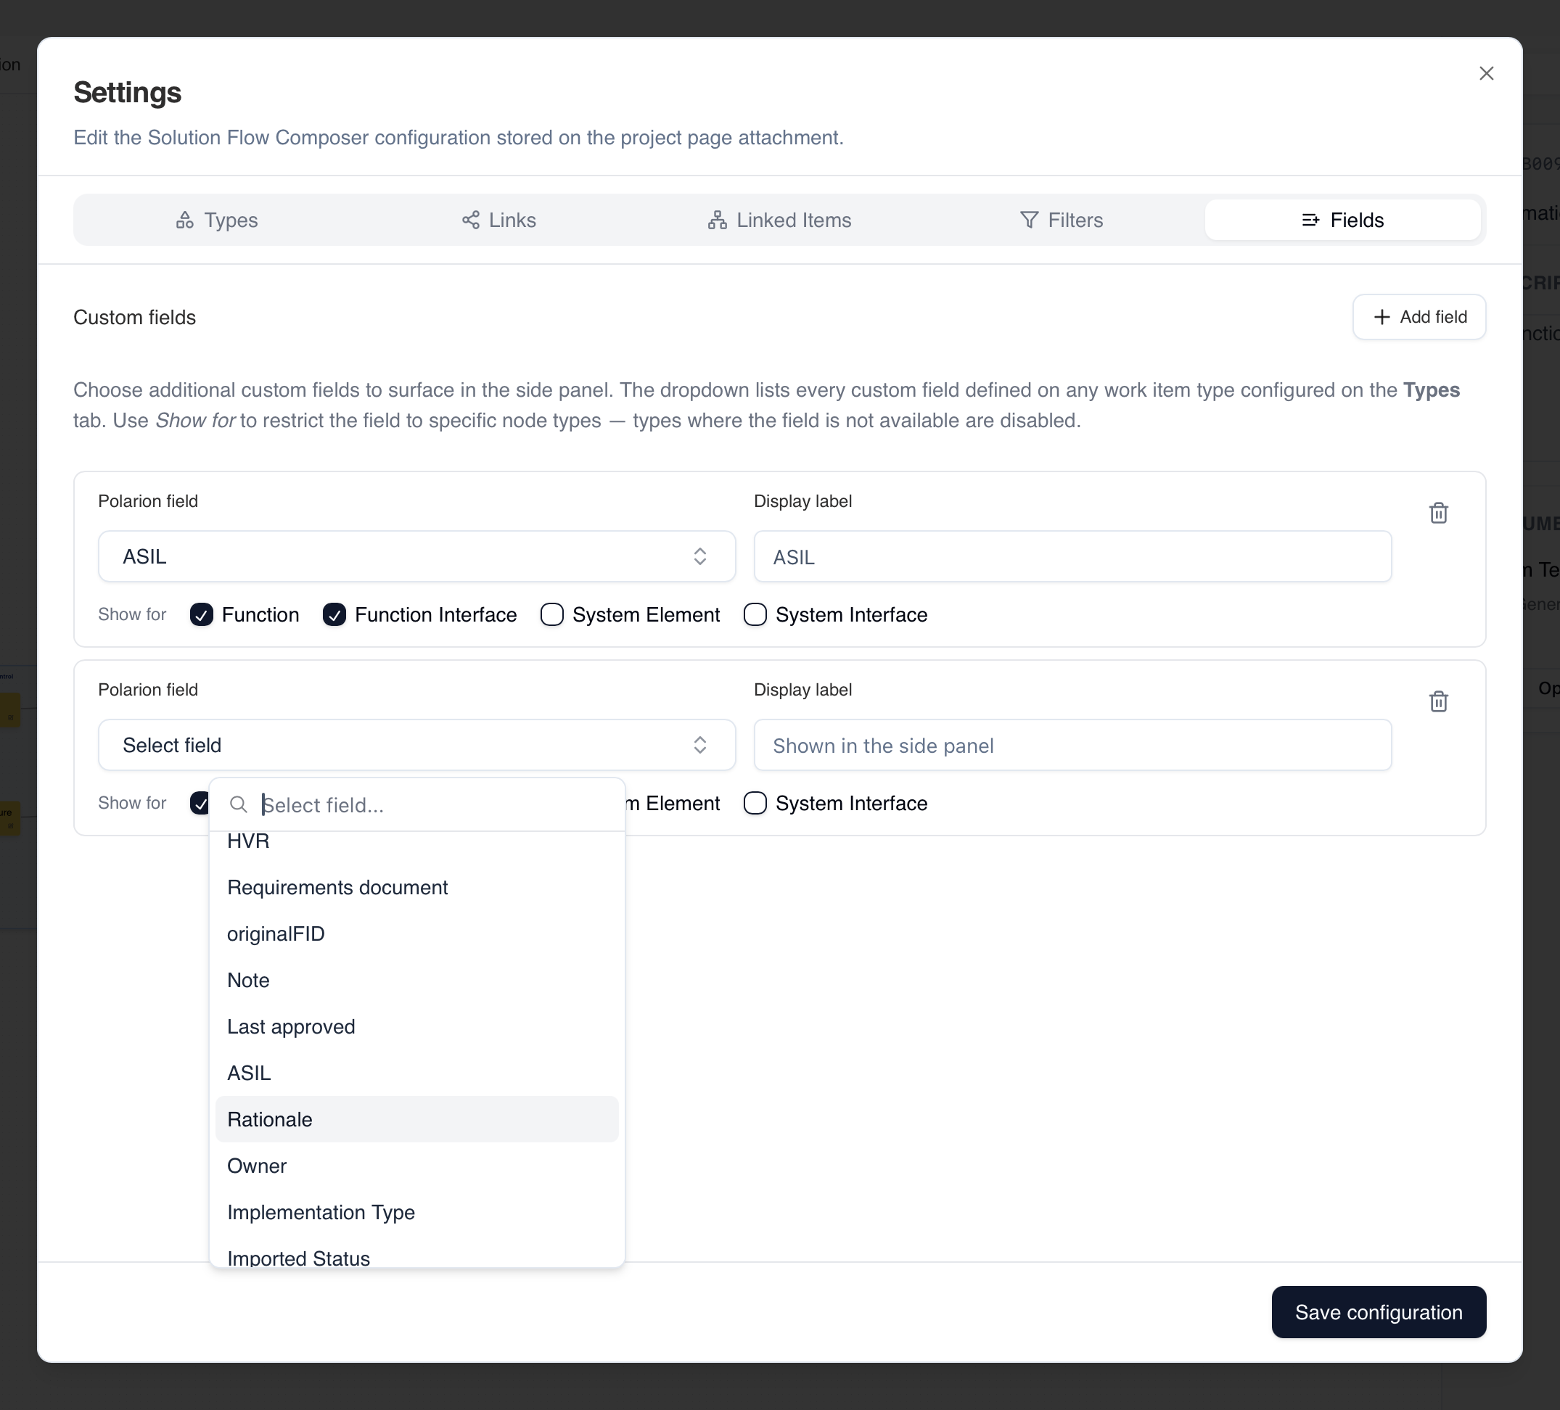Open the Select field dropdown
This screenshot has width=1560, height=1410.
(416, 745)
